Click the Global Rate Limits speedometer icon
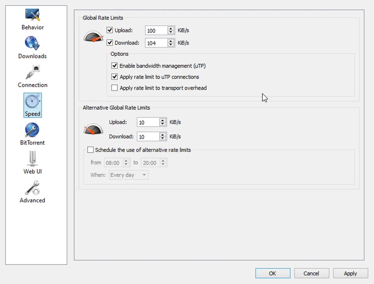The image size is (374, 284). click(93, 37)
